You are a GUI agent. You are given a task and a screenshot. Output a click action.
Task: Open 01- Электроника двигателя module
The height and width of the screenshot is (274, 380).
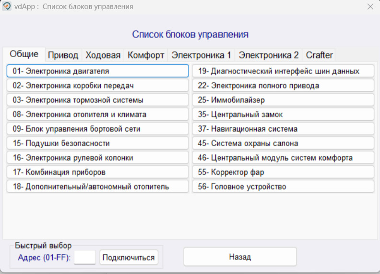[x=98, y=71]
